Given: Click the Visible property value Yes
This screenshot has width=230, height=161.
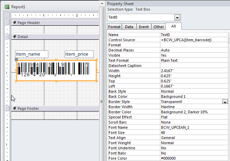Looking at the screenshot, I should pos(194,55).
